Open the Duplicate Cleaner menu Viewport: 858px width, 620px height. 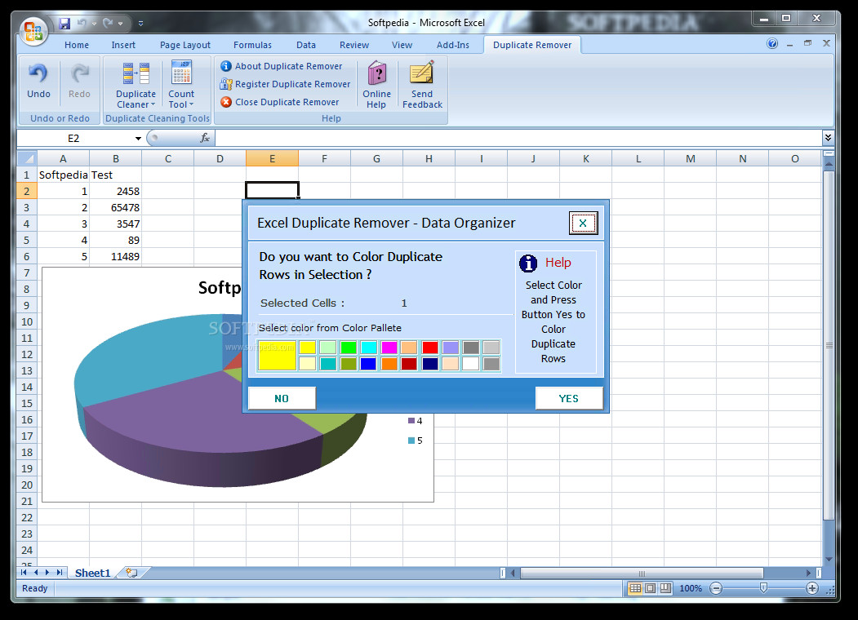(x=136, y=85)
